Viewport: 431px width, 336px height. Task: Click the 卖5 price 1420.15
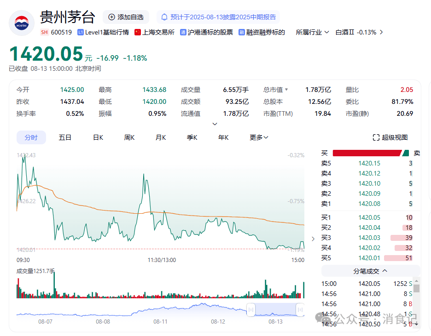click(x=369, y=163)
